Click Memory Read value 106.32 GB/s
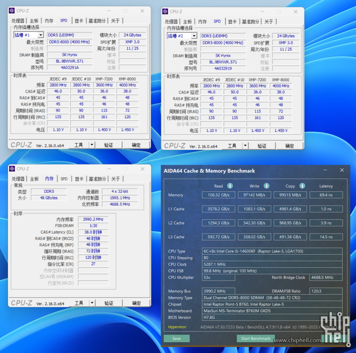The width and height of the screenshot is (356, 353). click(x=218, y=195)
